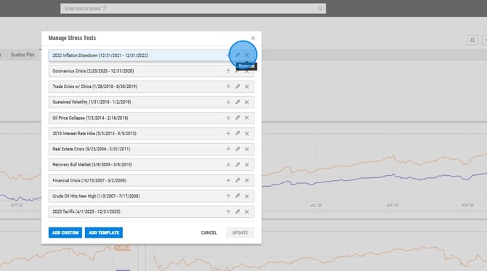Screen dimensions: 487x271
Task: Remove Crude Oil Hits New High test
Action: [x=247, y=196]
